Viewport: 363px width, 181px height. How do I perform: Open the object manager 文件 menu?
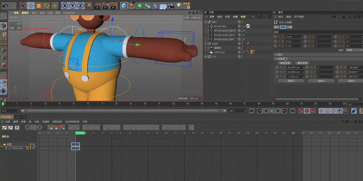[x=212, y=17]
